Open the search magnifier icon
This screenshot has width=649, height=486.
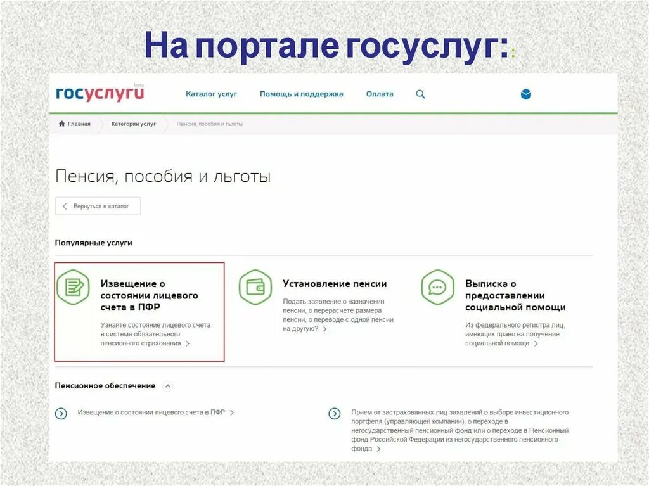click(420, 94)
